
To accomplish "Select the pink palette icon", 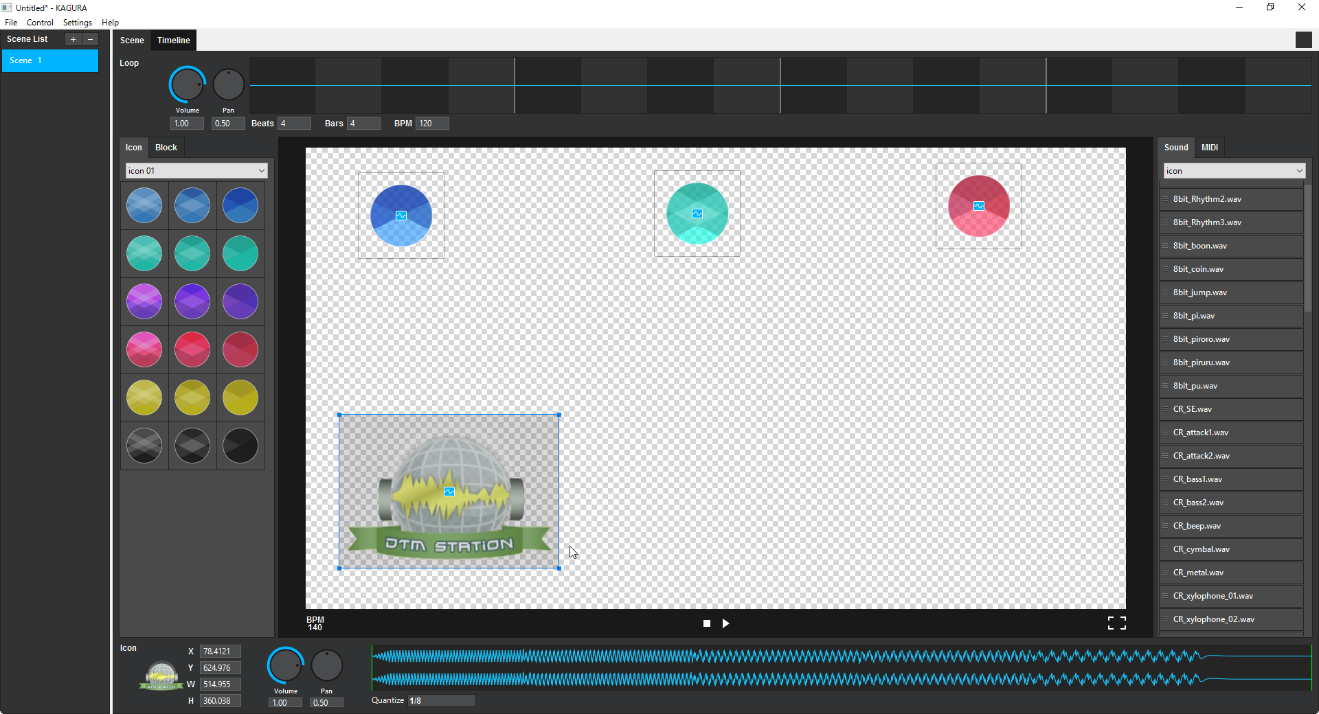I will tap(144, 349).
